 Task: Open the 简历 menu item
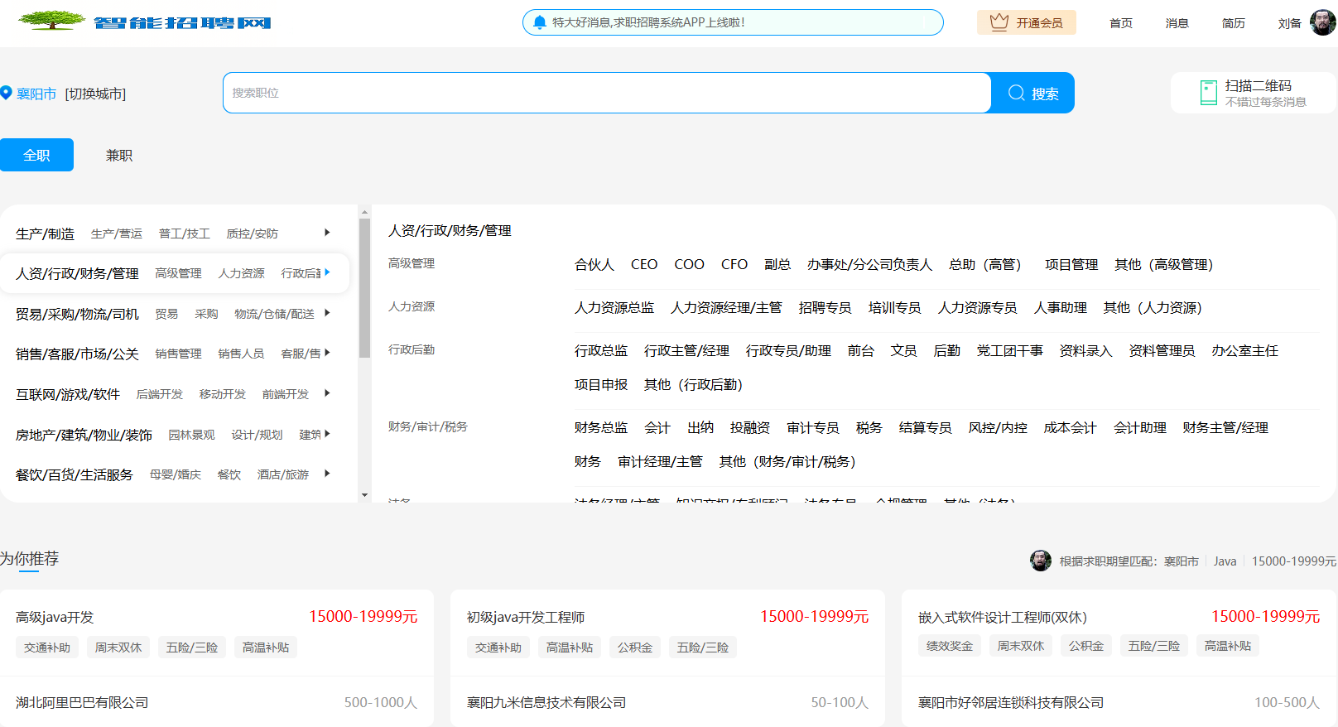tap(1233, 23)
